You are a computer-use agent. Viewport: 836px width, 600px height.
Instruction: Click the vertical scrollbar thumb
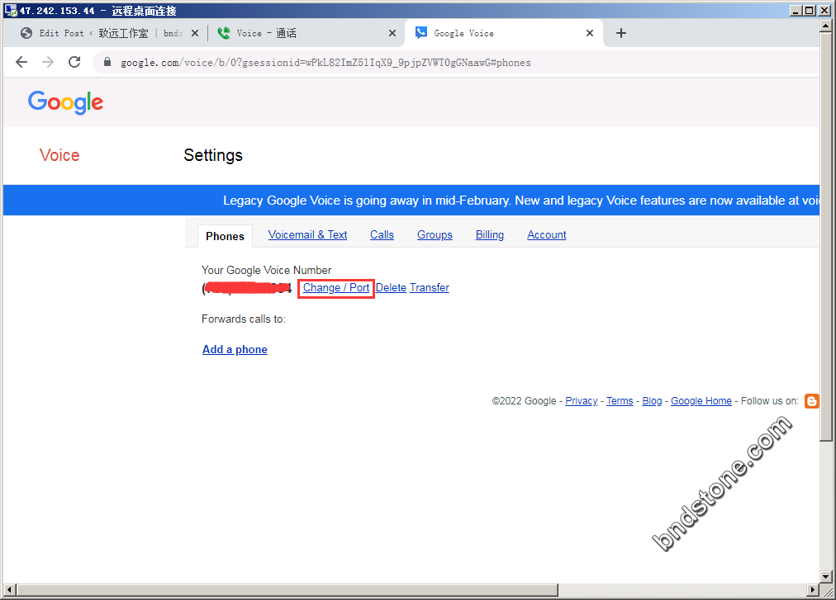(826, 236)
